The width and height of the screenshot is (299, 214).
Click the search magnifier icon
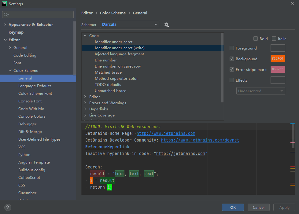(6, 15)
